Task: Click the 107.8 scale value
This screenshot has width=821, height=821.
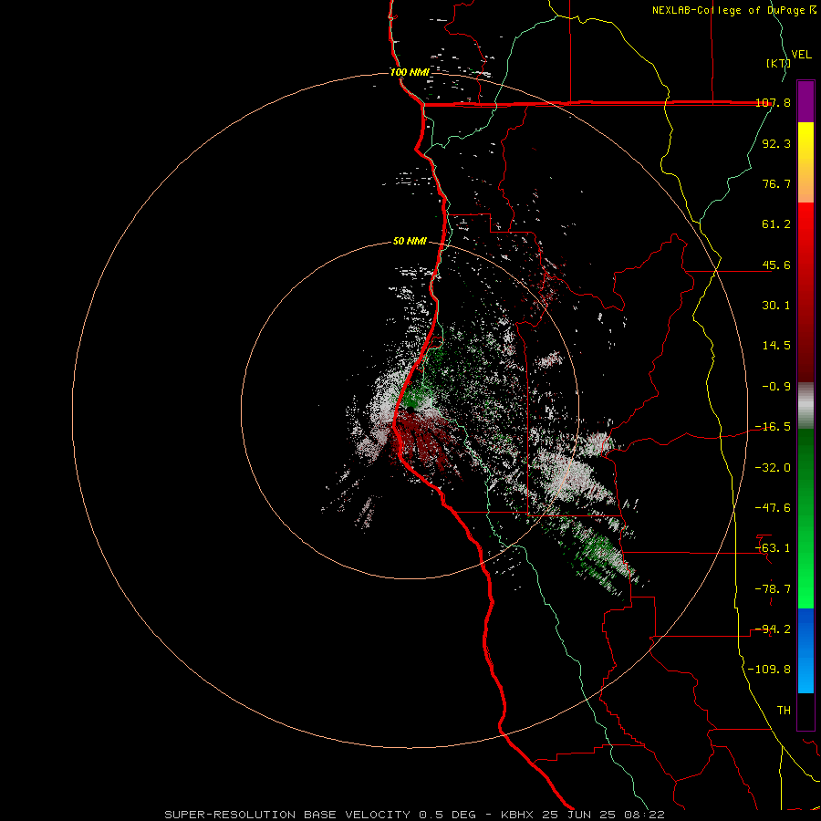Action: pyautogui.click(x=774, y=103)
